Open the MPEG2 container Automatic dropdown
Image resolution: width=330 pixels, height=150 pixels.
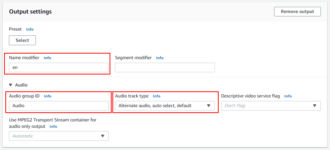[x=59, y=136]
